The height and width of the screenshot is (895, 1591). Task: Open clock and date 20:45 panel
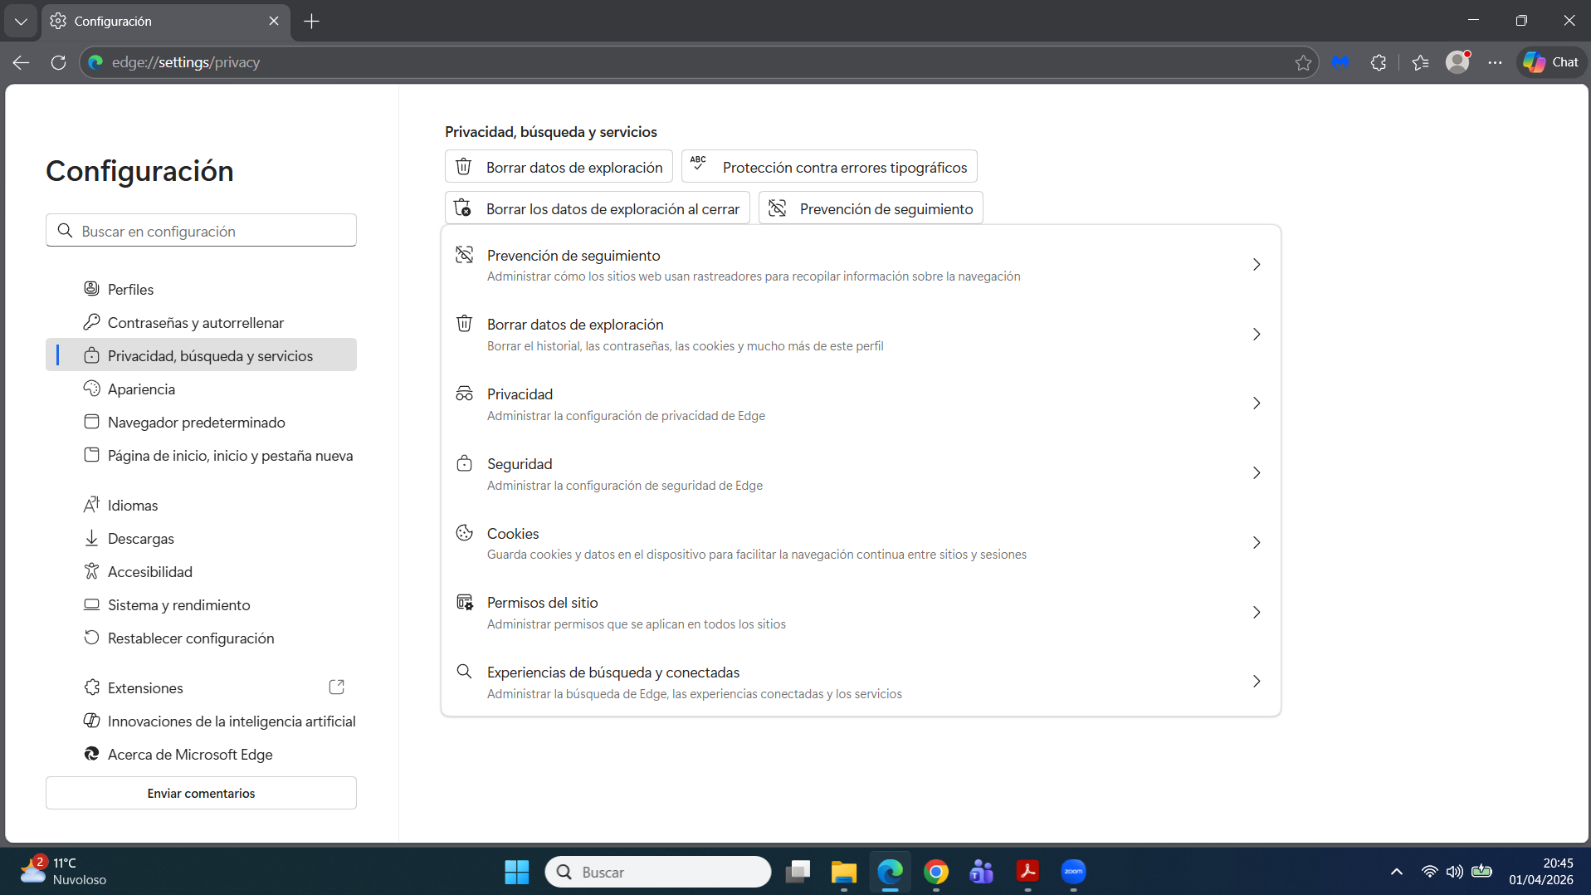(1541, 872)
